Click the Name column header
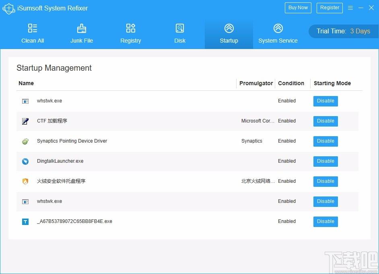 click(x=26, y=83)
